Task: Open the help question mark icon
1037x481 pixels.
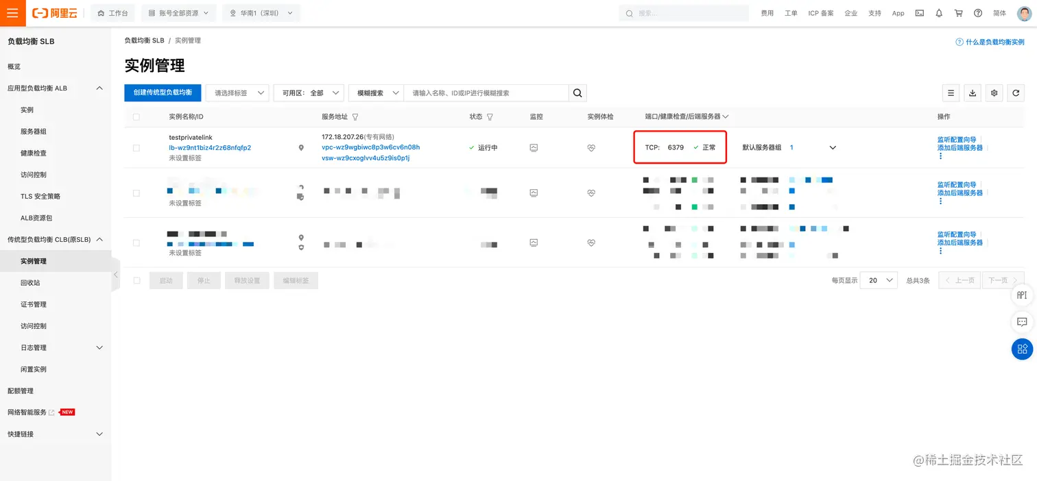Action: tap(978, 13)
